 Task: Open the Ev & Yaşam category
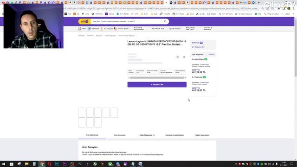pos(107,29)
